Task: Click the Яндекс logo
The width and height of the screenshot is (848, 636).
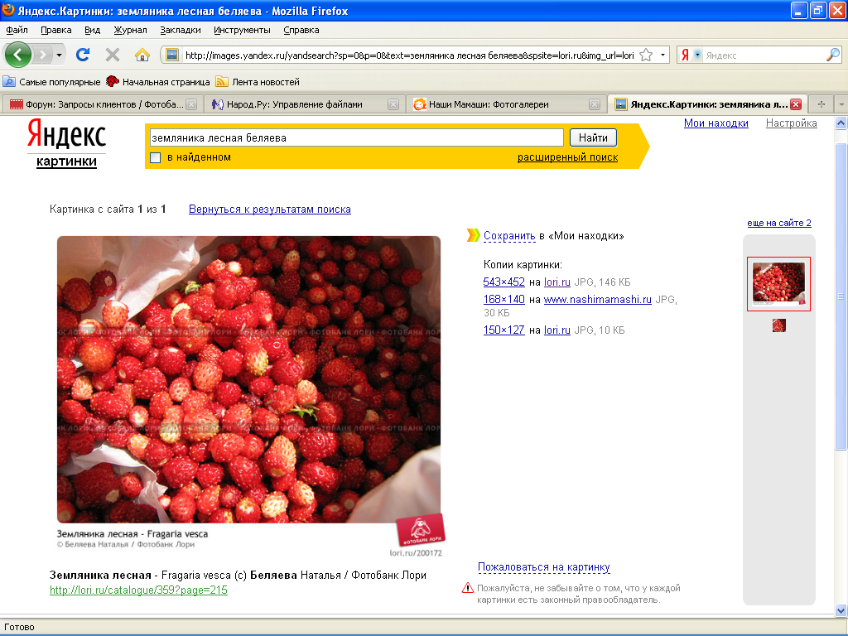Action: pos(66,135)
